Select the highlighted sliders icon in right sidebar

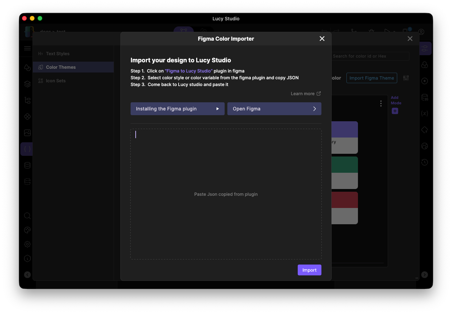(x=425, y=48)
